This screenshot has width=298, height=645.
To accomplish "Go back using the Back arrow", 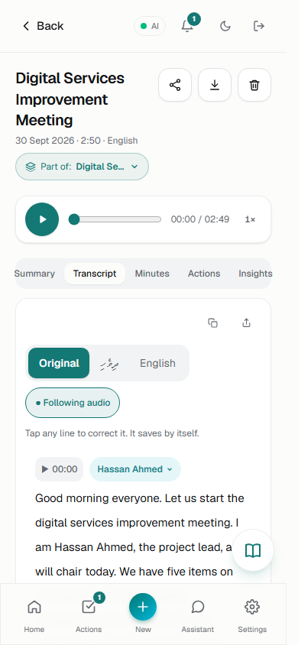I will pyautogui.click(x=42, y=26).
